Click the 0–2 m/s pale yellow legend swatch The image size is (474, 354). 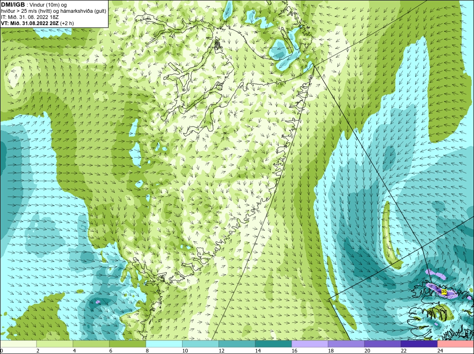pyautogui.click(x=18, y=344)
